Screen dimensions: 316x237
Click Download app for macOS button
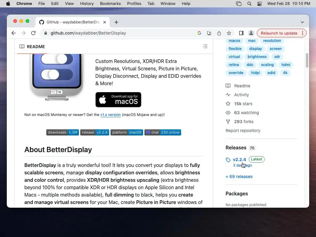[118, 100]
